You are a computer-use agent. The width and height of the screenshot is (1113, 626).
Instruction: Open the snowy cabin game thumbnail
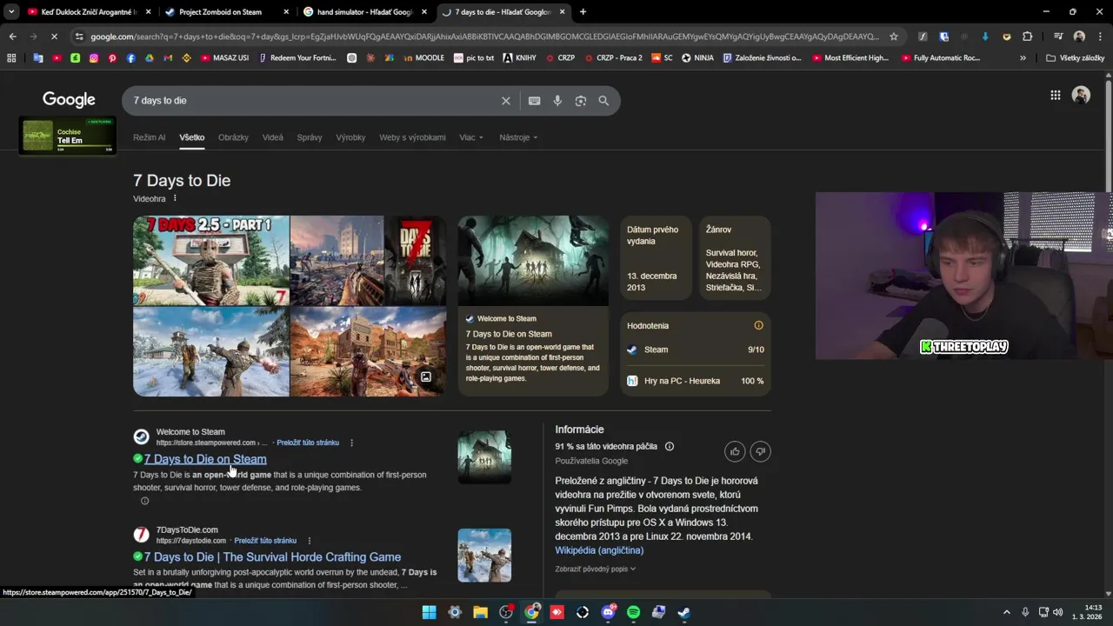pos(211,351)
